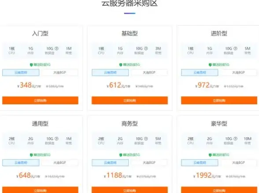Click the 进阶型 card title
The image size is (259, 193).
219,34
